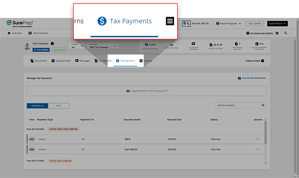Select the UNPAID (4) filter

pos(37,106)
